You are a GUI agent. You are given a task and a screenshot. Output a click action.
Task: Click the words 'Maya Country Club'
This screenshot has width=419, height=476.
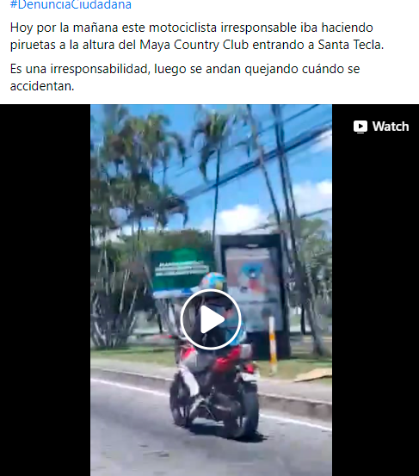pos(194,45)
